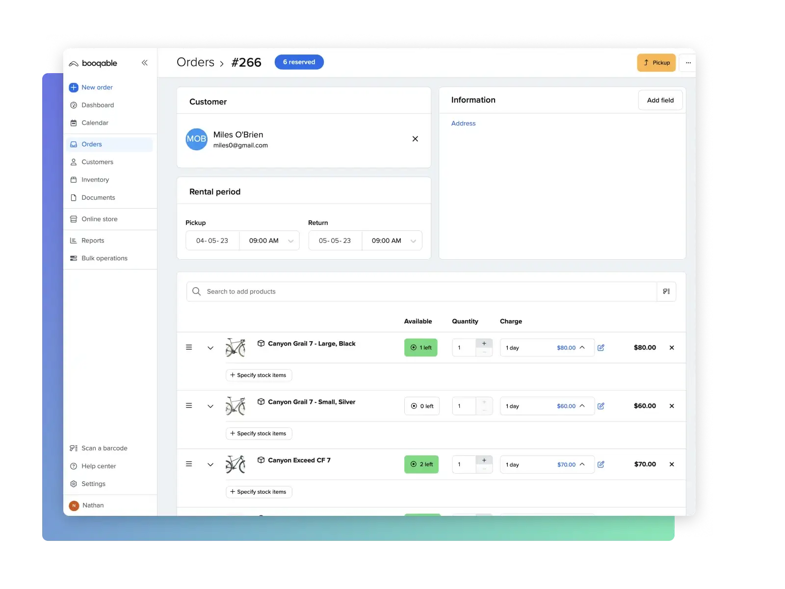Increase quantity of Canyon Exceed CF 7
This screenshot has width=785, height=589.
(484, 460)
